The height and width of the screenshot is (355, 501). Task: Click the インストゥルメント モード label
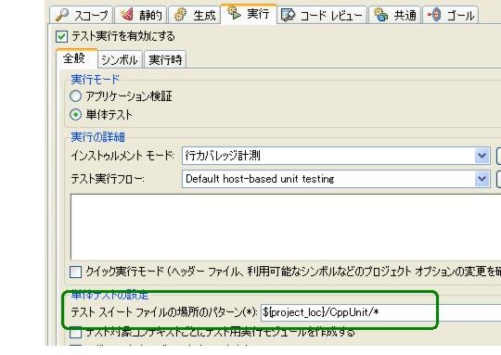click(x=122, y=156)
